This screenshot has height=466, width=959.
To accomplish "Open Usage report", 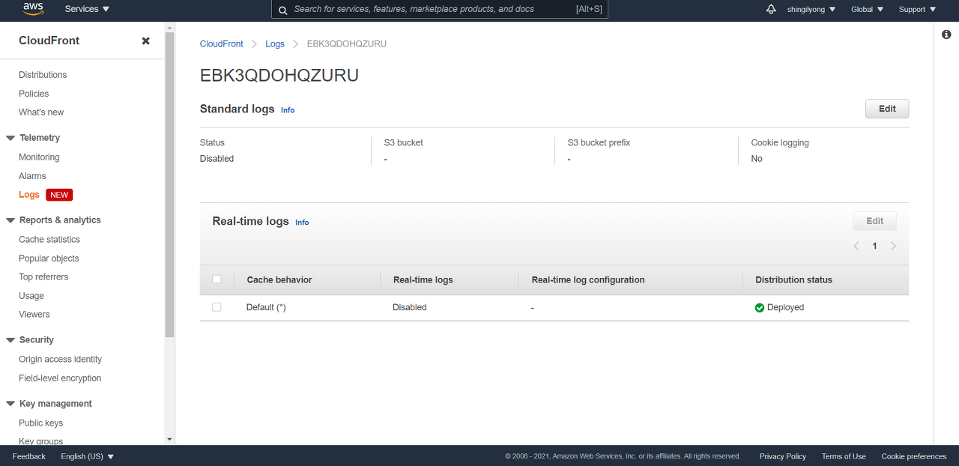I will pyautogui.click(x=31, y=296).
